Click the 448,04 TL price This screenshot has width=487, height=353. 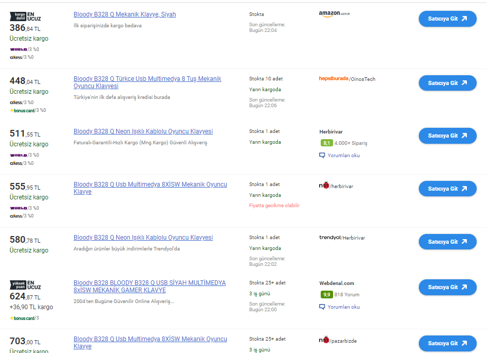[25, 81]
